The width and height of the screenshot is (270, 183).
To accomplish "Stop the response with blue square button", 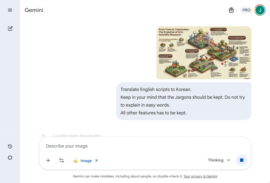I will 242,160.
